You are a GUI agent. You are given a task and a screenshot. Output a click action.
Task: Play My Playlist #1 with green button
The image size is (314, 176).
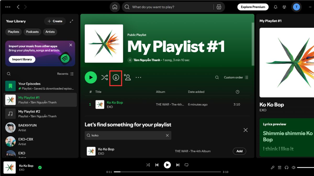91,77
